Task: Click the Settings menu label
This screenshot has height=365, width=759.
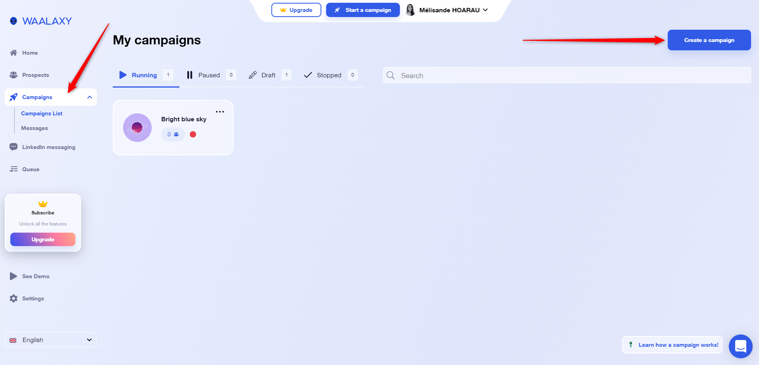Action: 33,298
